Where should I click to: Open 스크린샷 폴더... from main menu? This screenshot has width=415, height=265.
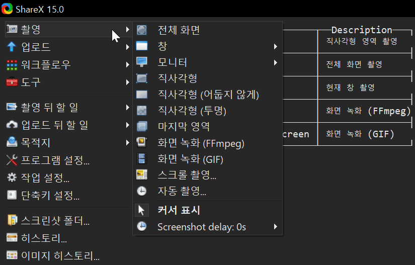pos(69,220)
